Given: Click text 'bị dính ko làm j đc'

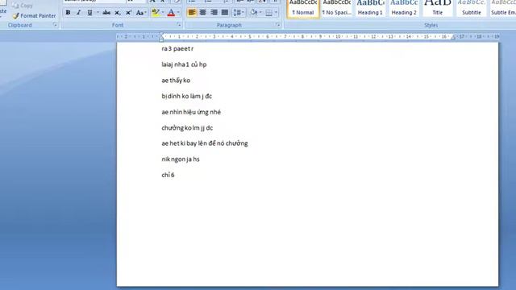Looking at the screenshot, I should pyautogui.click(x=186, y=96).
